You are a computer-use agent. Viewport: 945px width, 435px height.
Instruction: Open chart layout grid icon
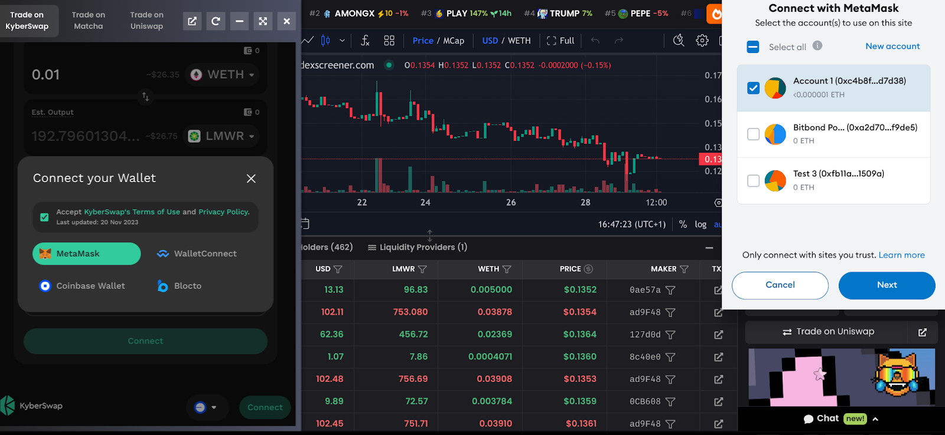pyautogui.click(x=389, y=41)
